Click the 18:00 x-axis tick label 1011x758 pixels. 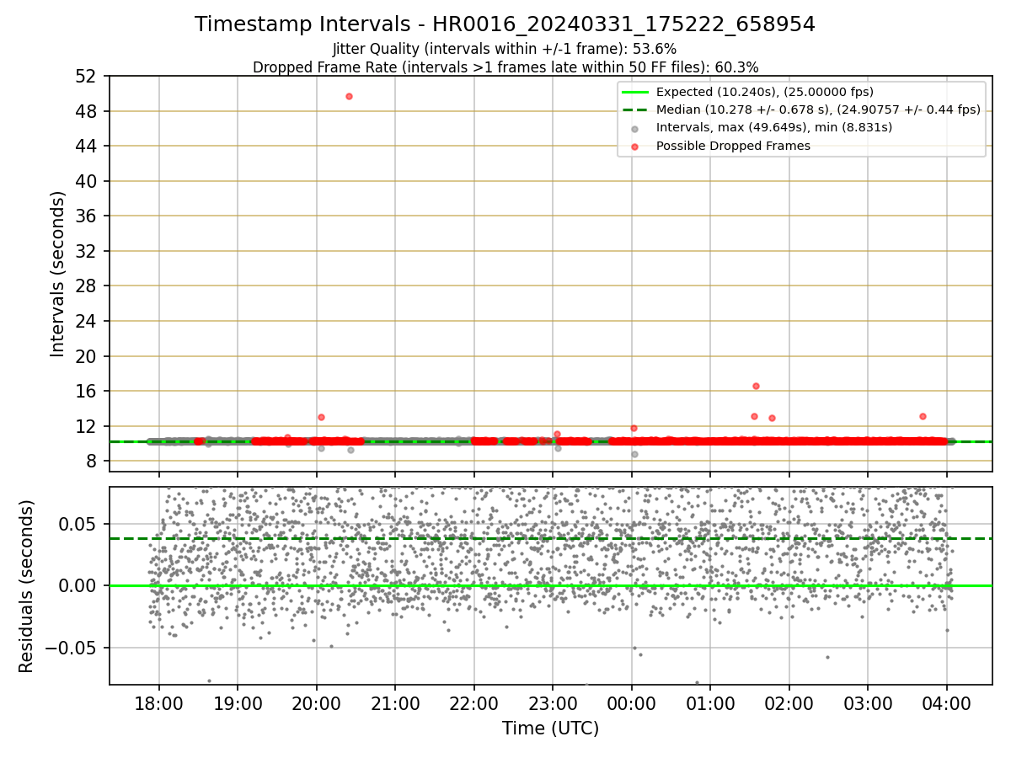(x=158, y=702)
